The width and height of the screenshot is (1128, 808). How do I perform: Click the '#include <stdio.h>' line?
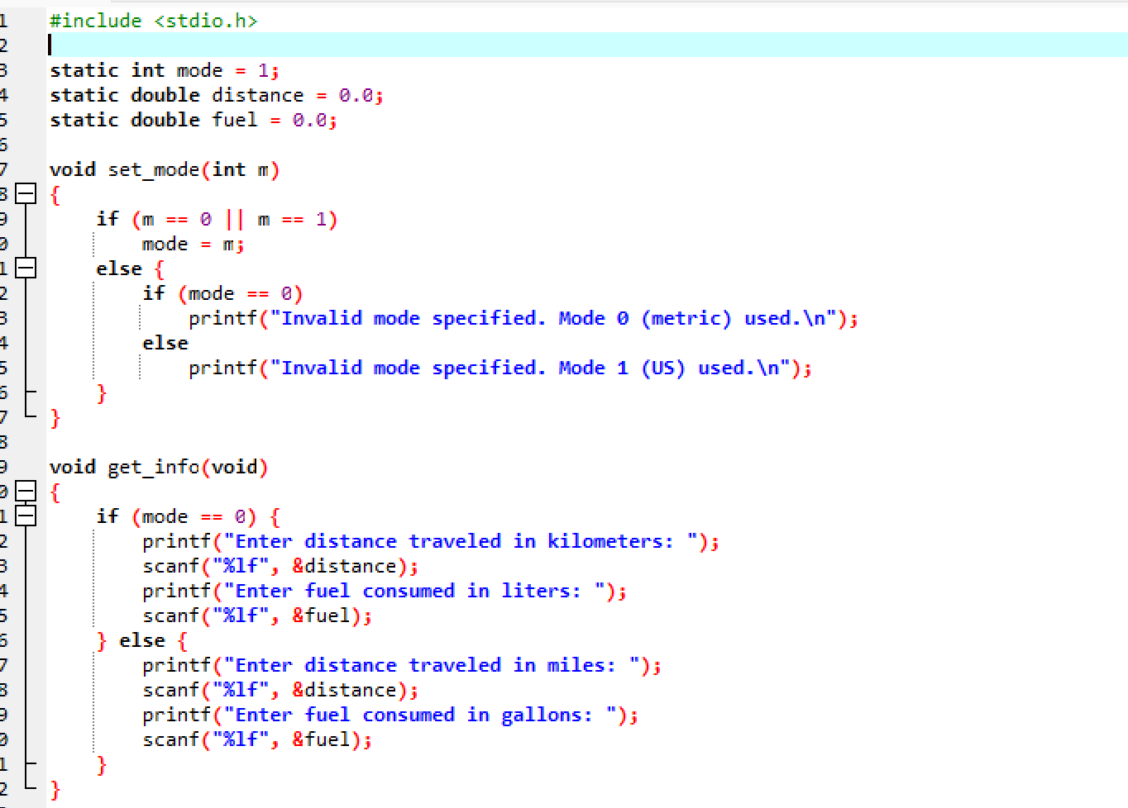pyautogui.click(x=153, y=21)
